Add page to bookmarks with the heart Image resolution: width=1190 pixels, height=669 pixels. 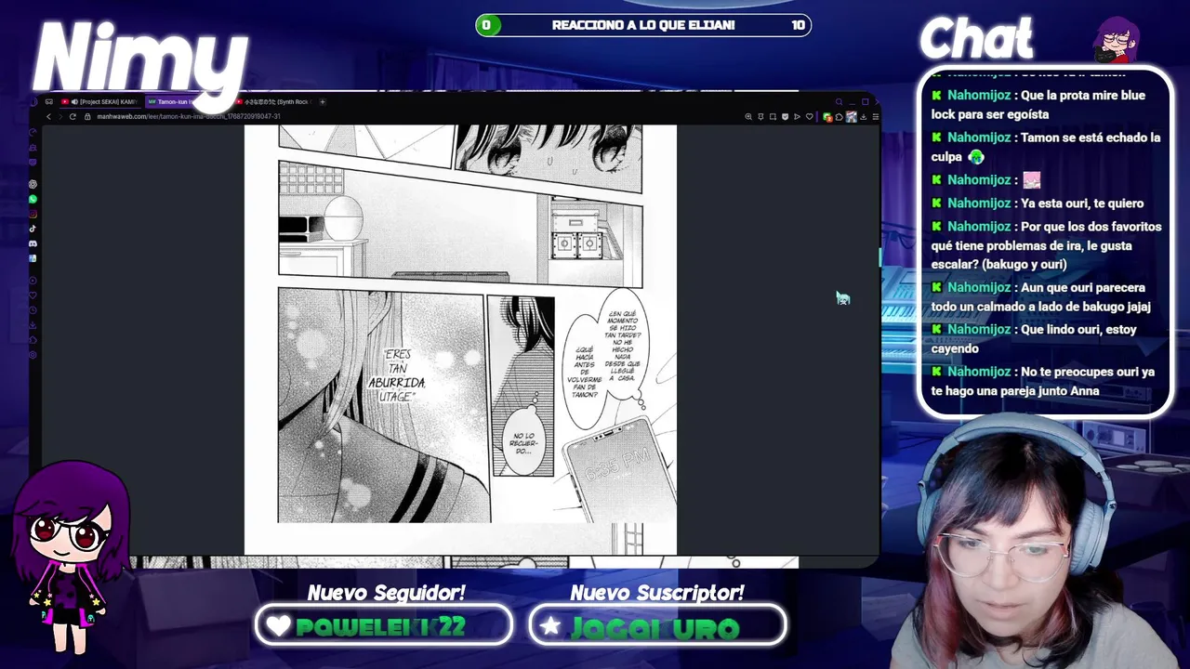810,117
